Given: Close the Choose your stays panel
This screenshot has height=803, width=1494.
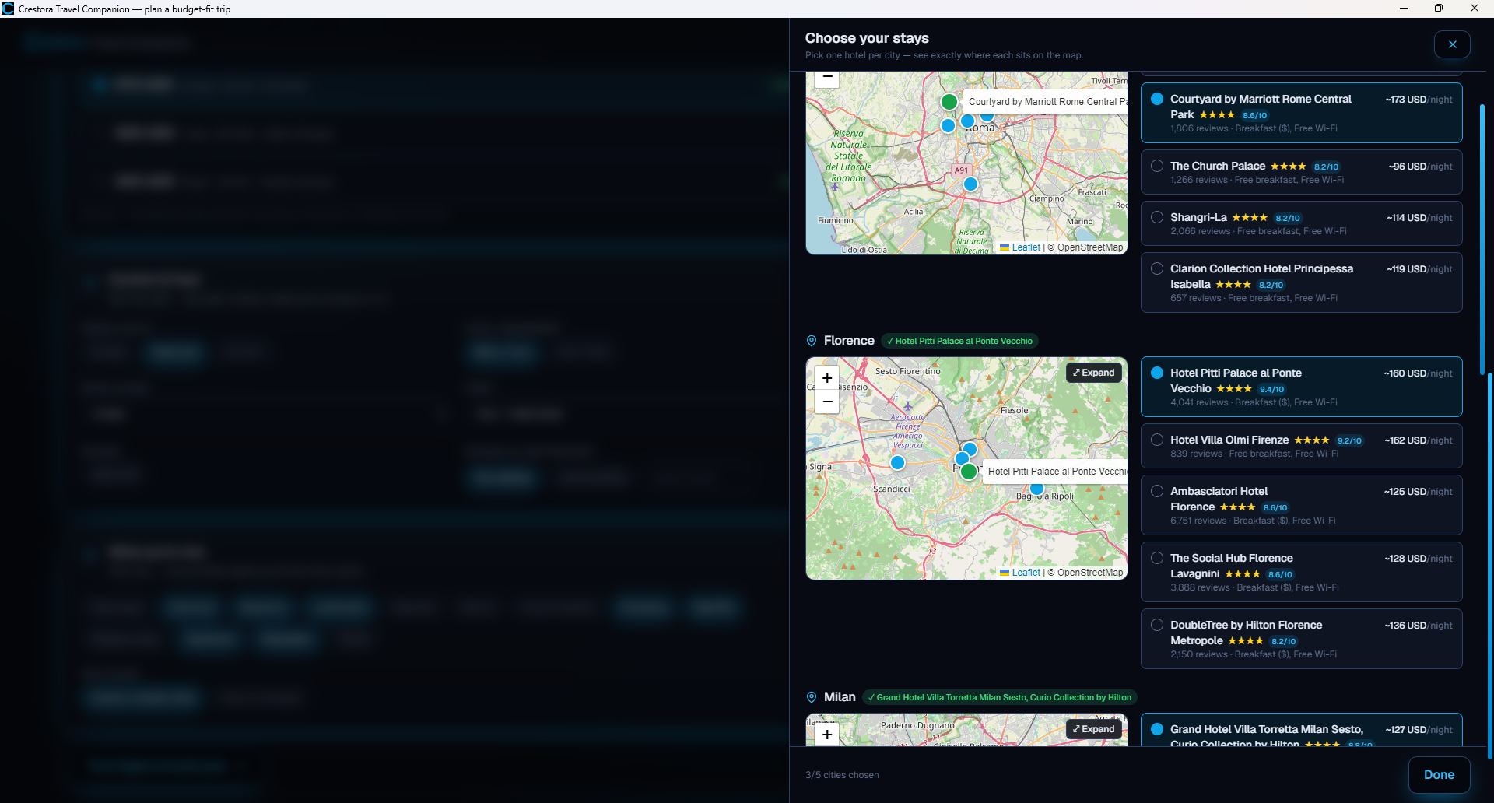Looking at the screenshot, I should click(x=1452, y=44).
